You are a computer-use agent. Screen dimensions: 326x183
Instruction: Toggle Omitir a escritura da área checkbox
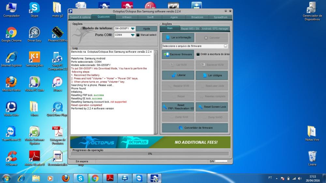pyautogui.click(x=198, y=54)
